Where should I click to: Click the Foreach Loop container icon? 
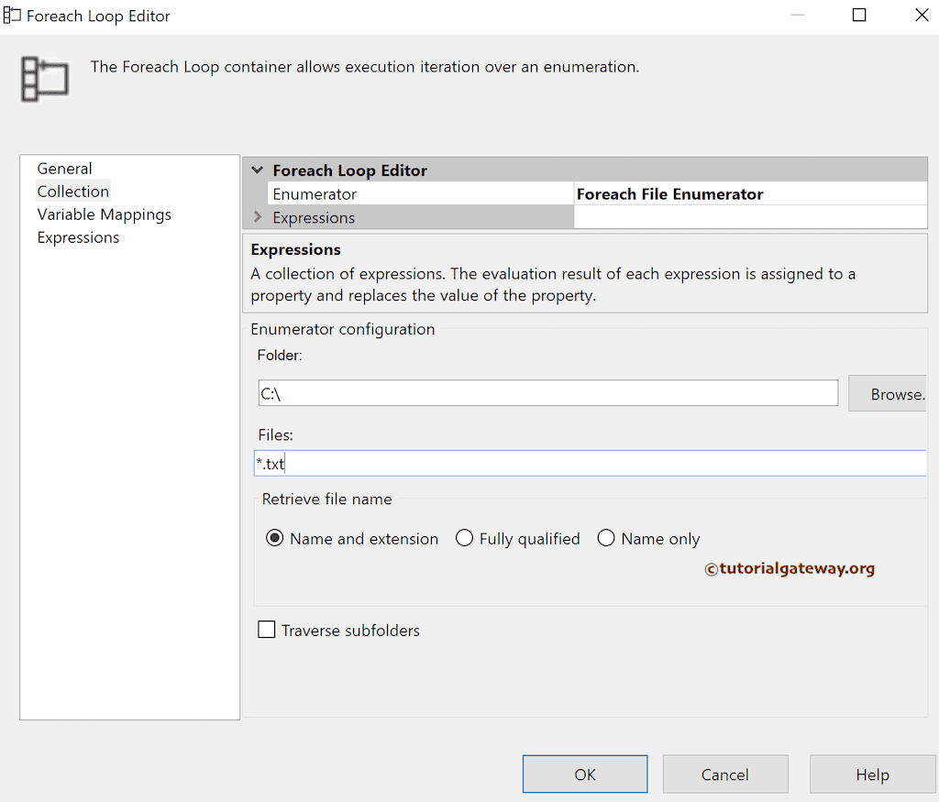click(44, 79)
